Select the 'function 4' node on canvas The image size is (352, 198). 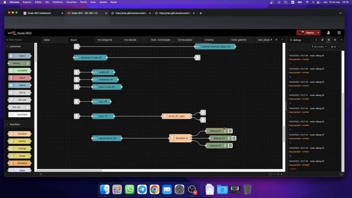[180, 138]
